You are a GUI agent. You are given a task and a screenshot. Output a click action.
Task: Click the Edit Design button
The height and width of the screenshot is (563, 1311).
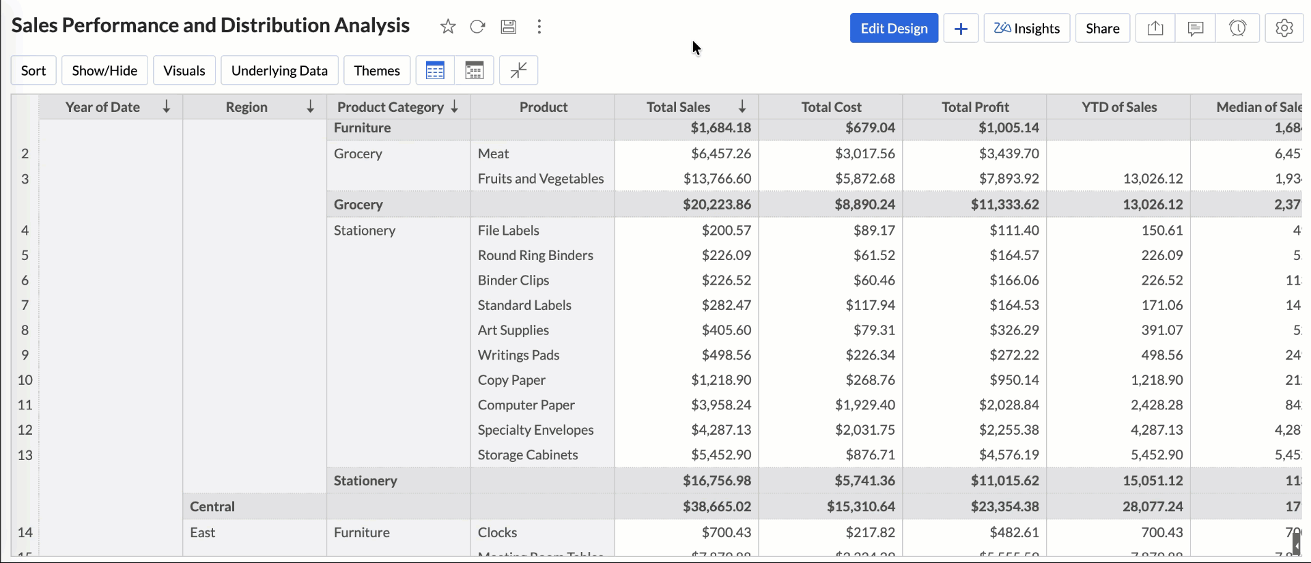coord(894,28)
